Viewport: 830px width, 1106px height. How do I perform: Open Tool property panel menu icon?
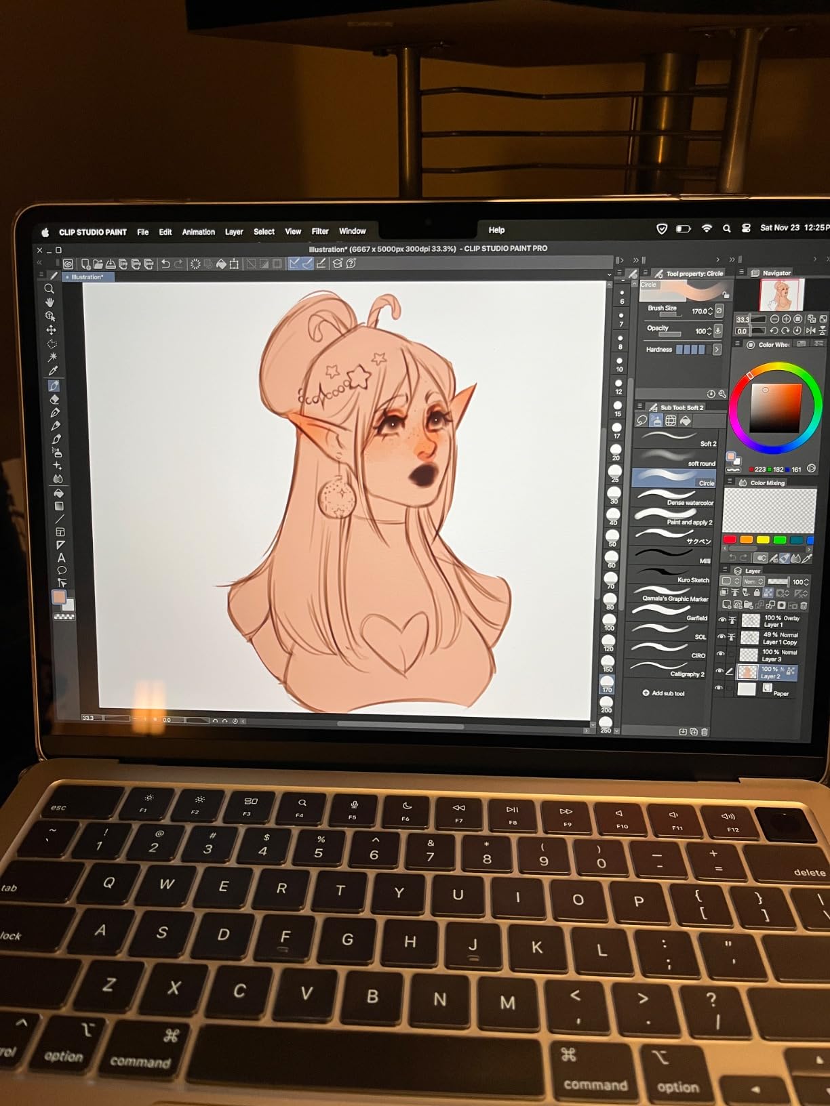coord(646,273)
